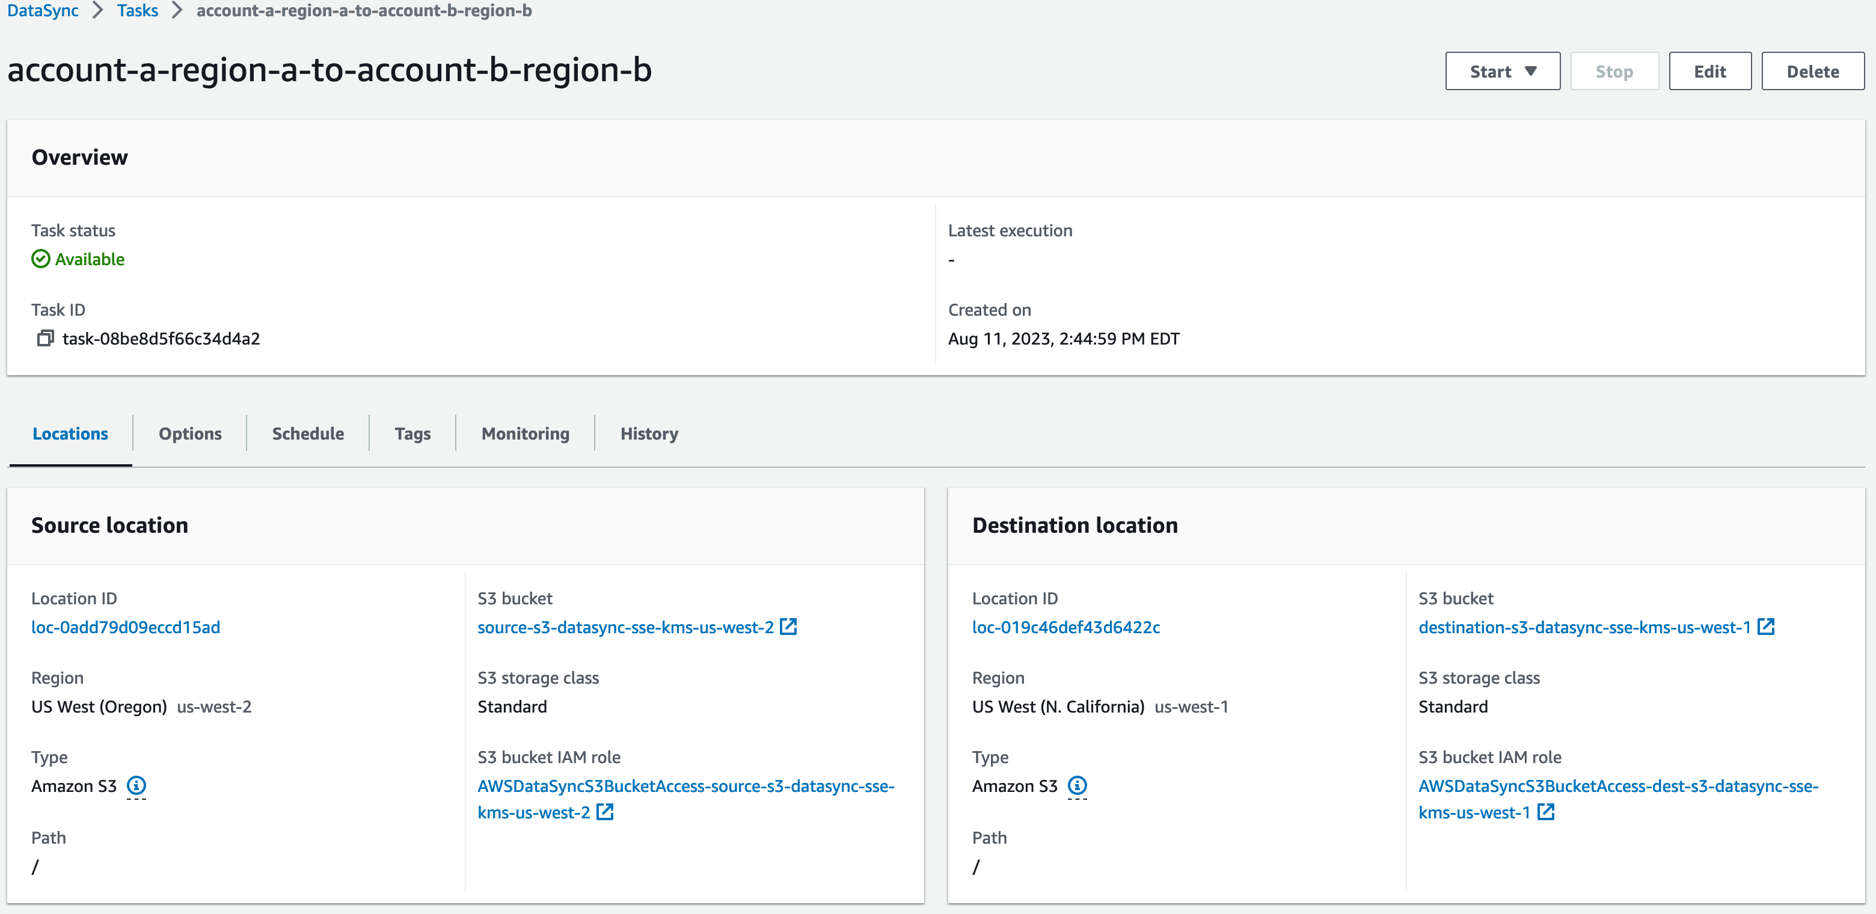Click external link icon next to destination S3 bucket

click(x=1766, y=627)
